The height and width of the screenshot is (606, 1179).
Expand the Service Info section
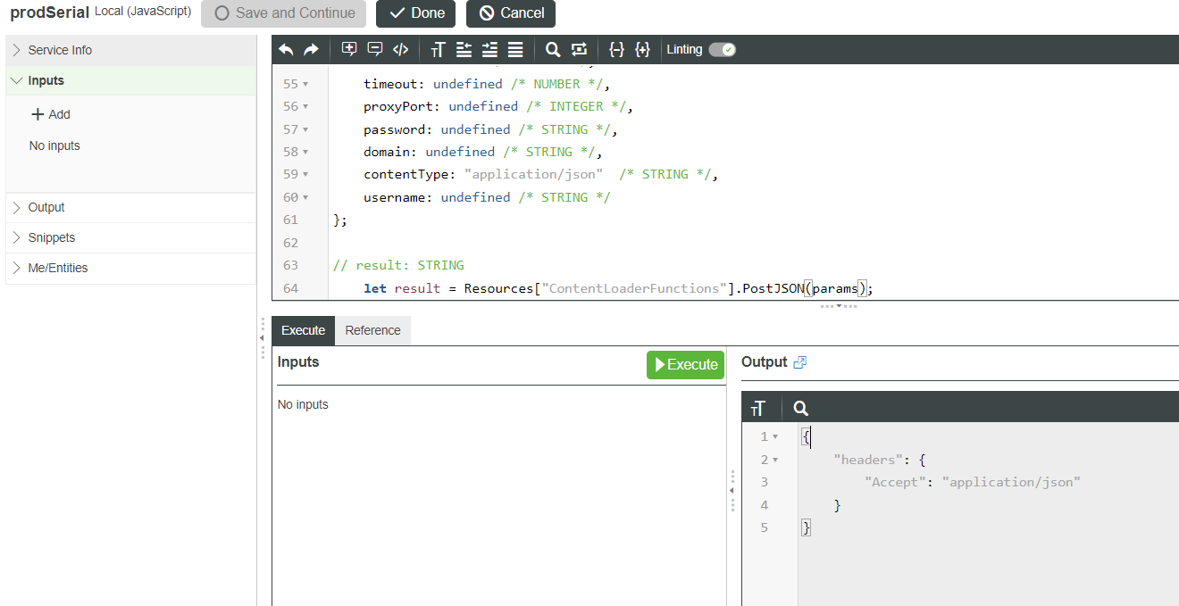[60, 50]
